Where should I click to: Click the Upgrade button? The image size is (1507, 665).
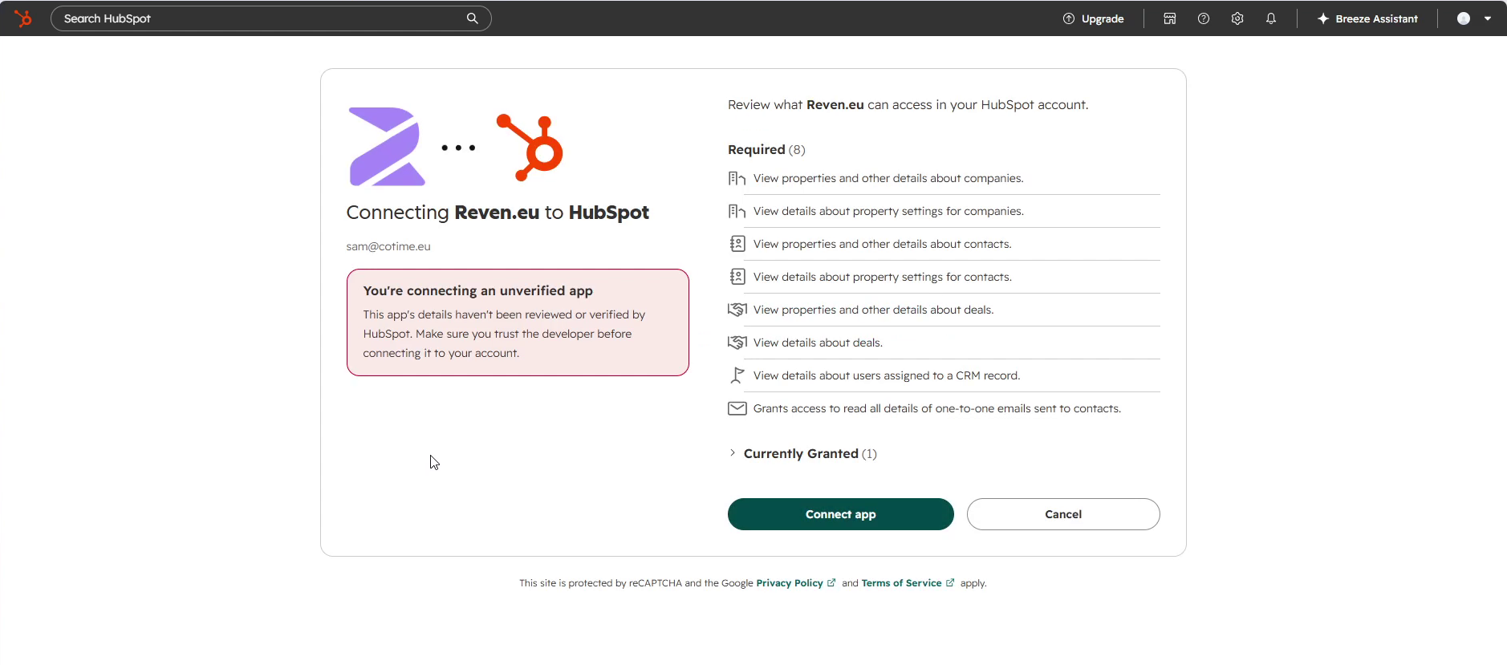tap(1093, 18)
